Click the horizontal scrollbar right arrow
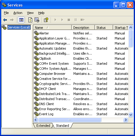This screenshot has width=135, height=136. tap(126, 120)
